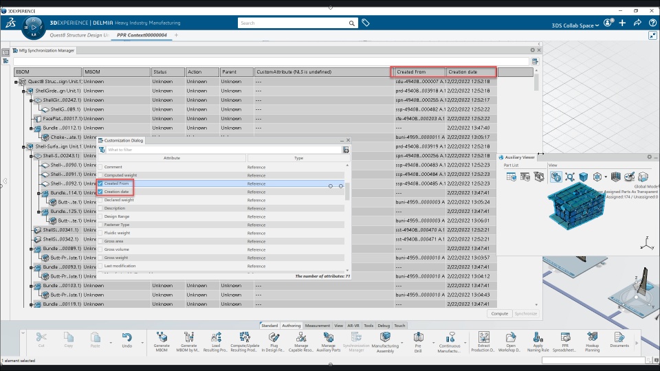Uncheck the Created From checkbox
Viewport: 660px width, 371px height.
coord(100,183)
